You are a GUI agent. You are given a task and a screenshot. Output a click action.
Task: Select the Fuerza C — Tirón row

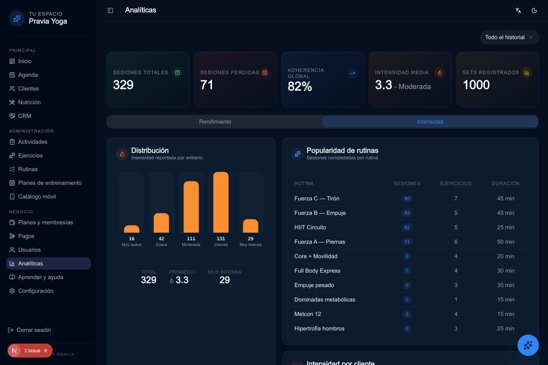click(411, 198)
